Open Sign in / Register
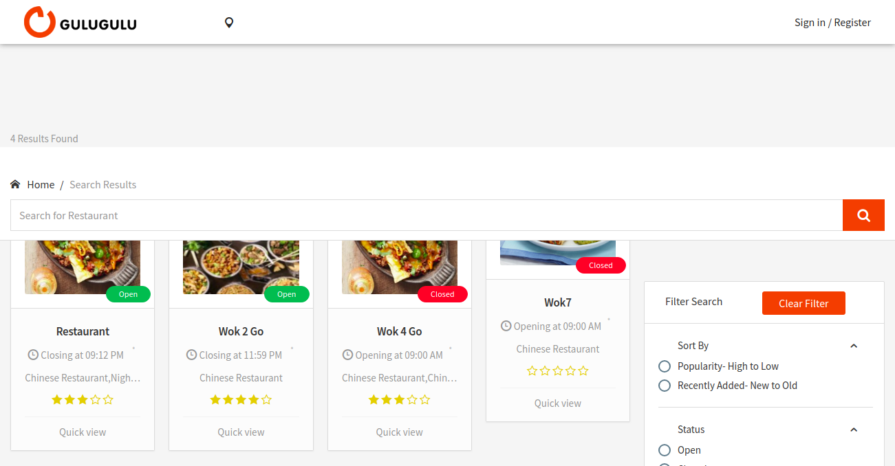895x466 pixels. click(832, 23)
